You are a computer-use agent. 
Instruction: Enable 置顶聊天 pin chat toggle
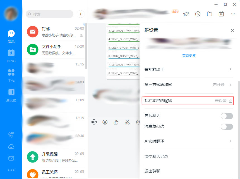coord(227,116)
